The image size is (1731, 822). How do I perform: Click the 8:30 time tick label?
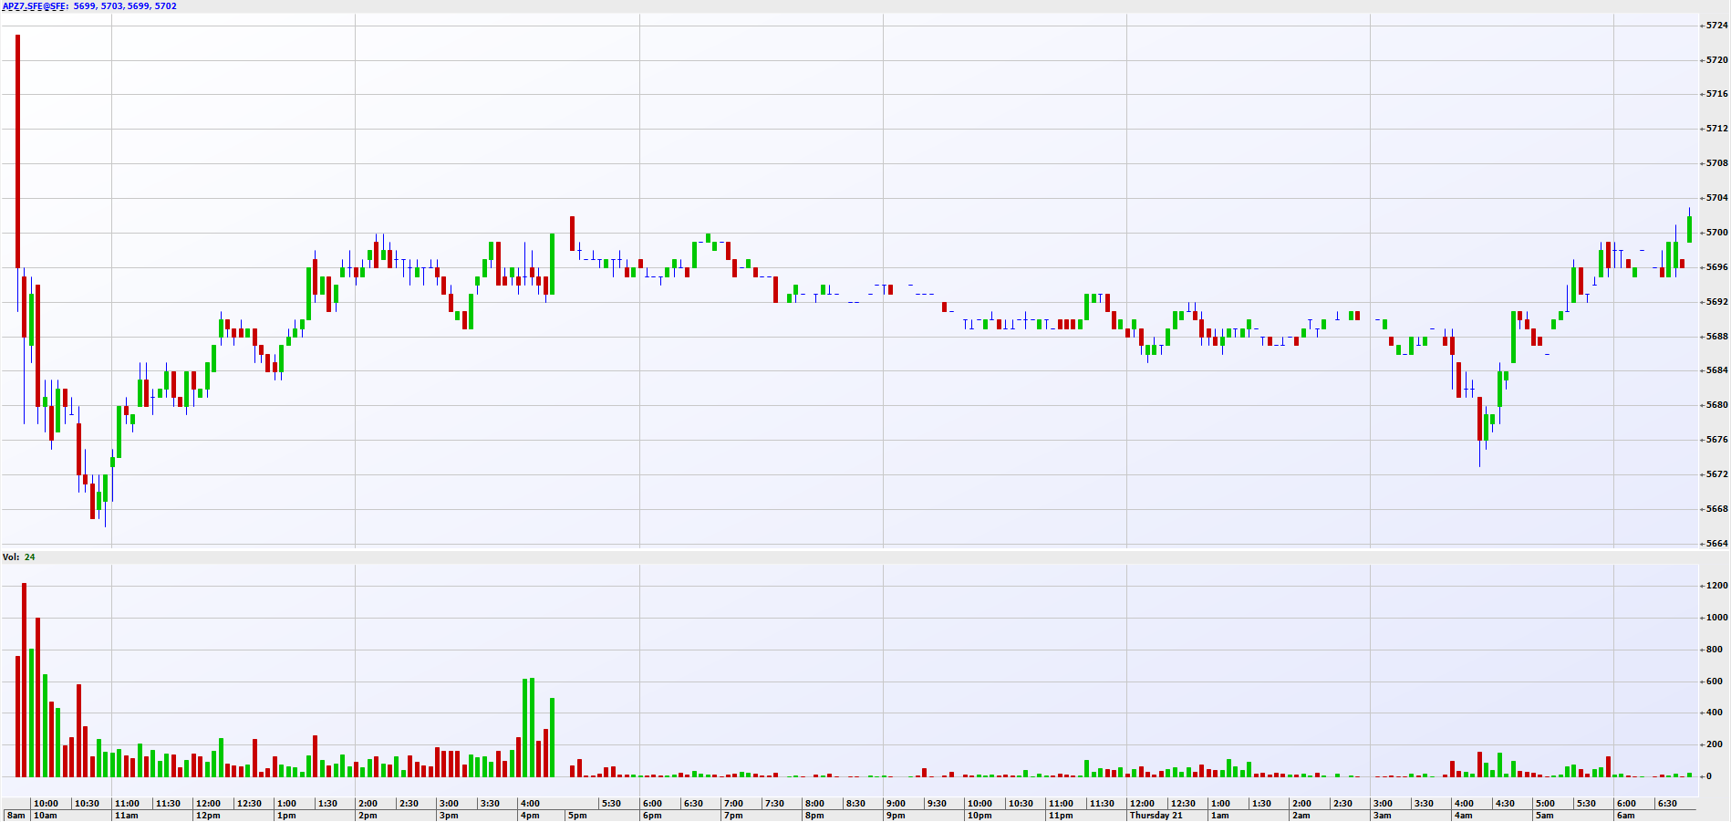pyautogui.click(x=855, y=804)
